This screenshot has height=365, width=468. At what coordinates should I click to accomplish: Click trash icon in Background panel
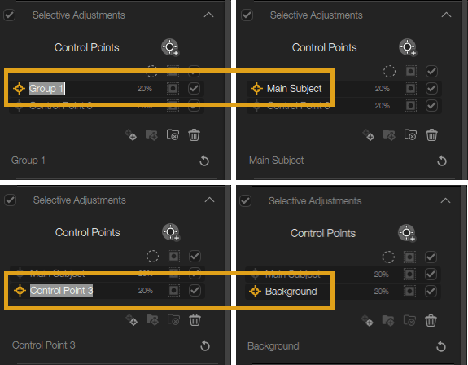coord(431,321)
